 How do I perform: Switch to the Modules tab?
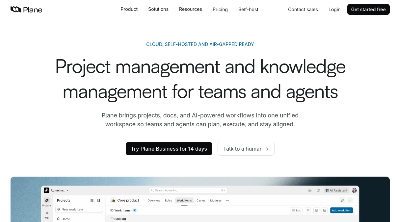pos(216,201)
